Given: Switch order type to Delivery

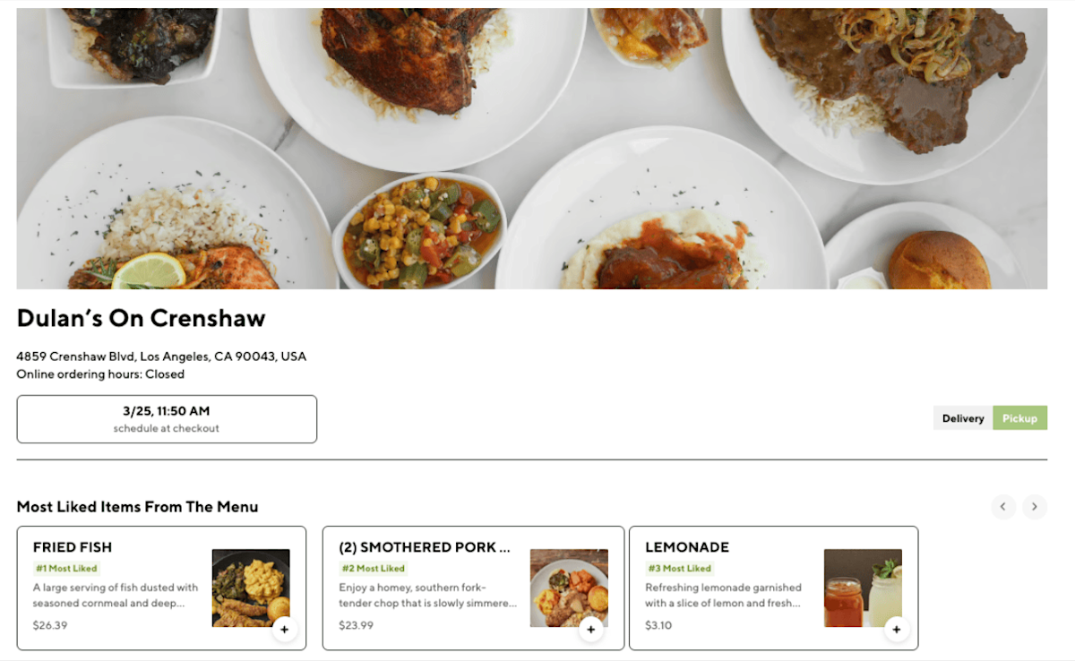Looking at the screenshot, I should point(963,418).
